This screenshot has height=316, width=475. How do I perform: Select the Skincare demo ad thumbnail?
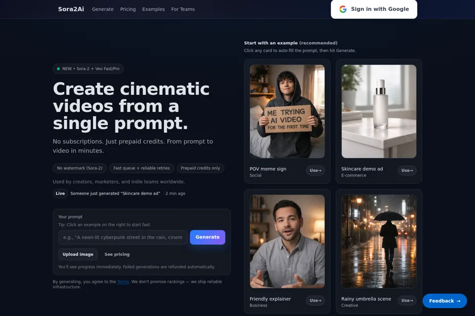pos(379,111)
